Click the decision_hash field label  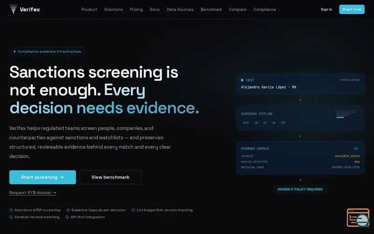(x=252, y=167)
